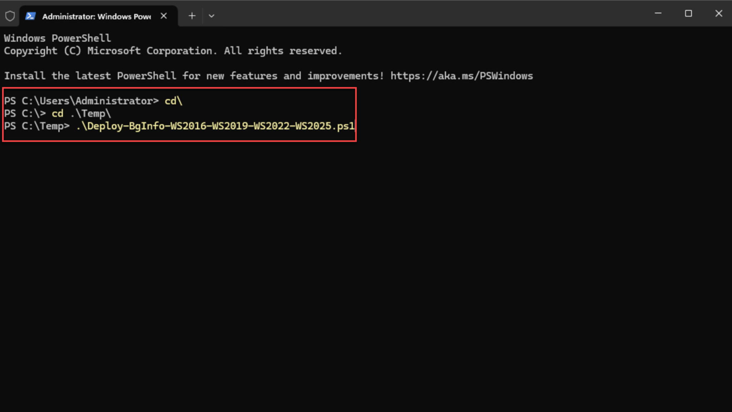Click the Microsoft Corporation copyright line

[x=173, y=51]
